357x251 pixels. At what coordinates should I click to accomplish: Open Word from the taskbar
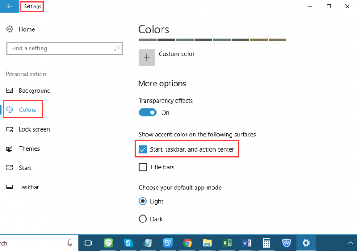(x=247, y=243)
